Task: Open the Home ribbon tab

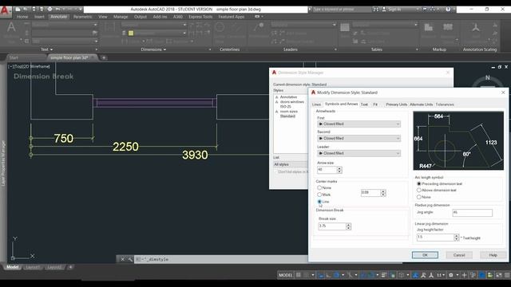Action: click(22, 17)
